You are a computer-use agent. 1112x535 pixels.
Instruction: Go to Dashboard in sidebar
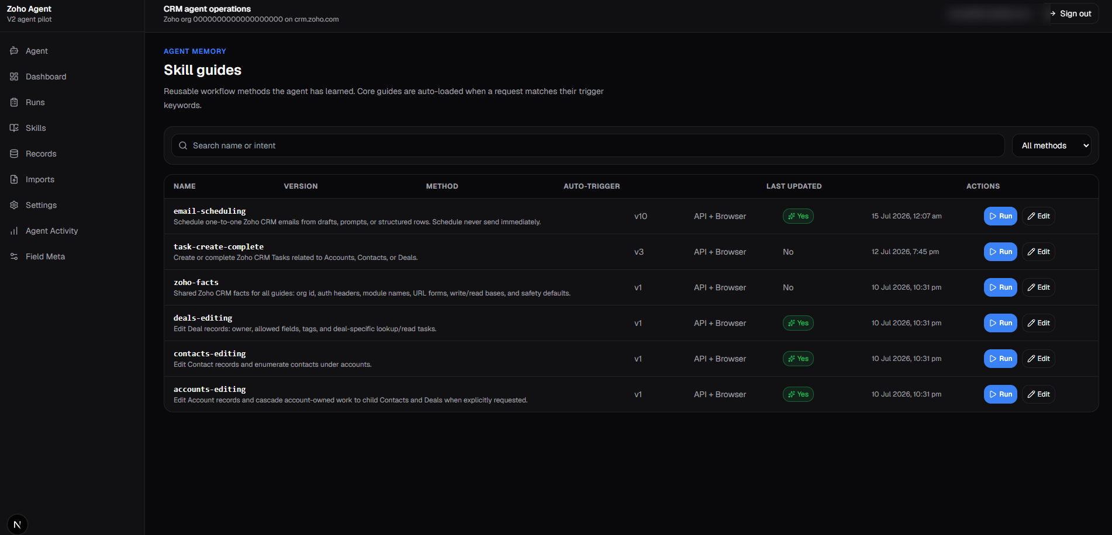tap(72, 77)
